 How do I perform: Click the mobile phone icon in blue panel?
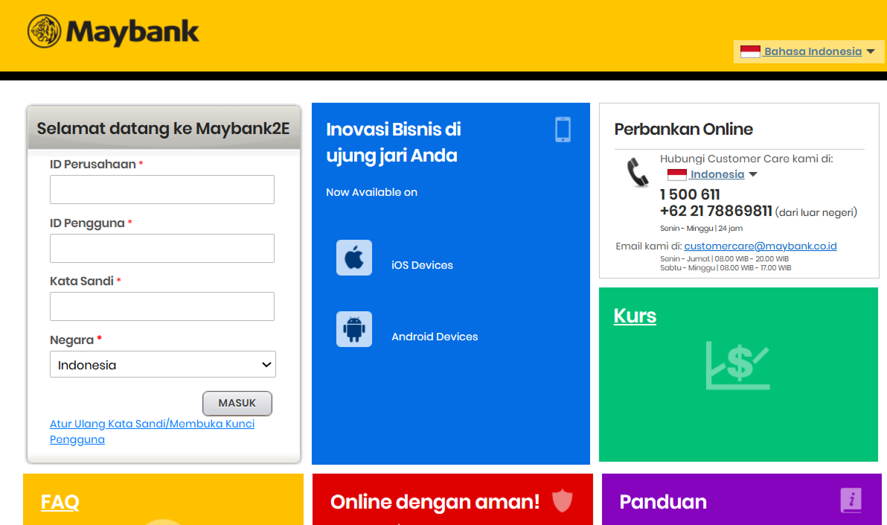[x=563, y=130]
